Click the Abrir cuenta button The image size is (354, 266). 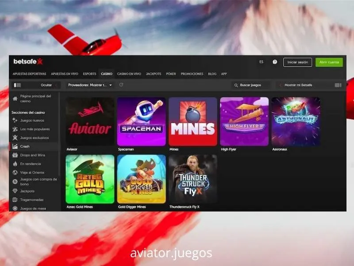pyautogui.click(x=329, y=62)
